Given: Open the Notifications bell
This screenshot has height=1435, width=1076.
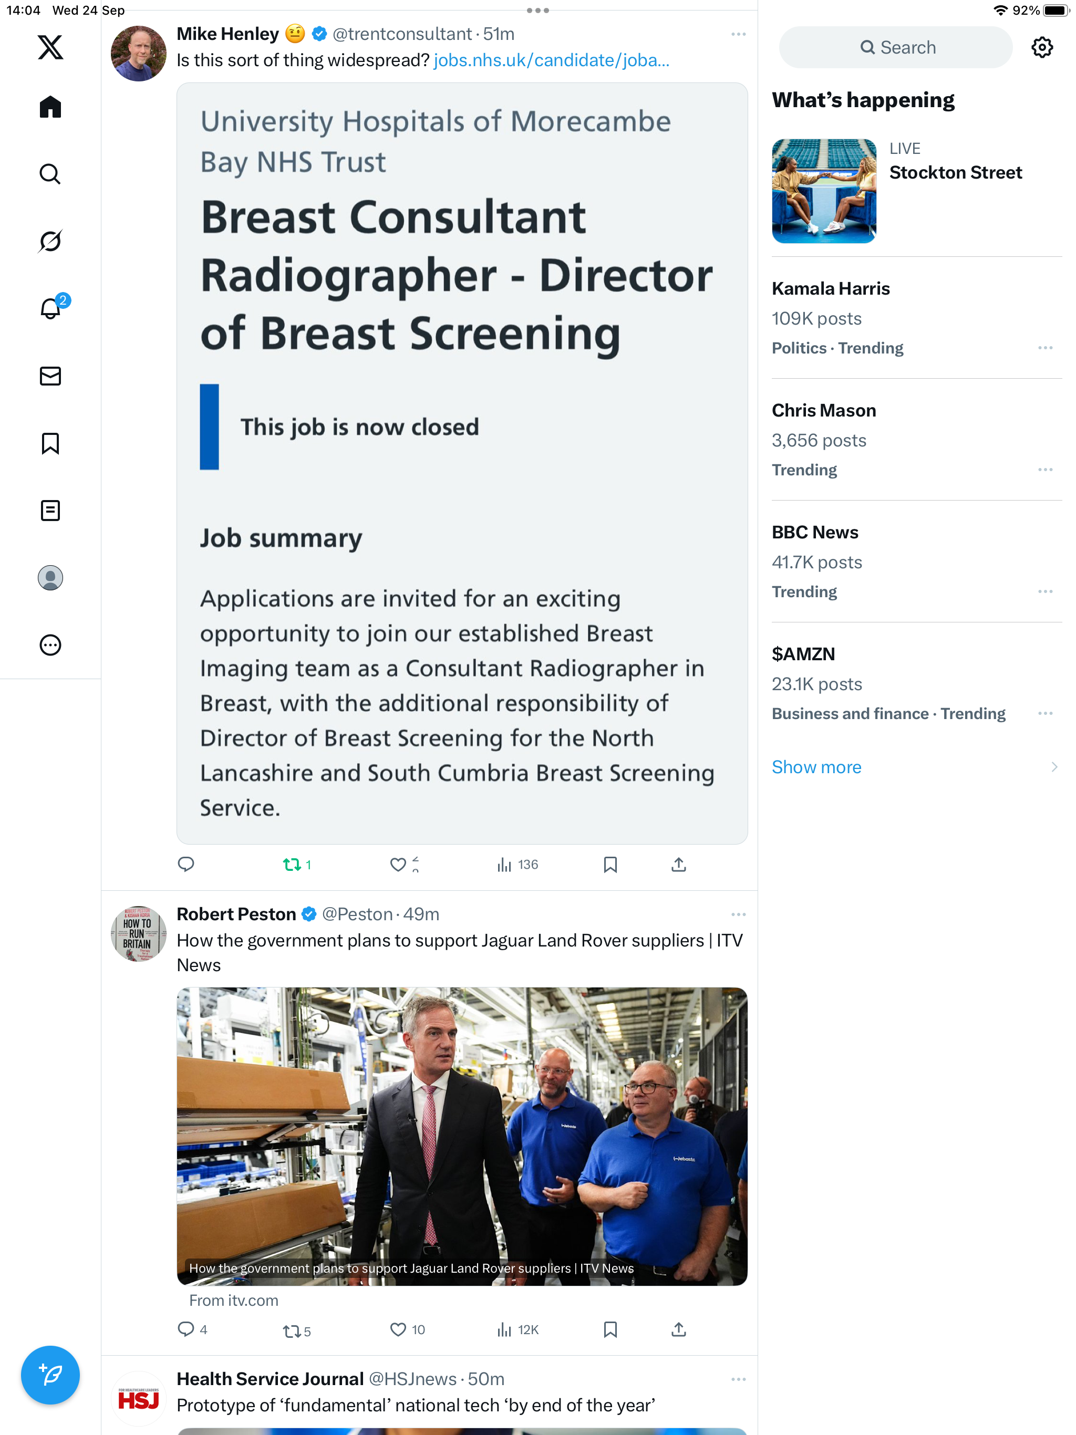Looking at the screenshot, I should [50, 309].
